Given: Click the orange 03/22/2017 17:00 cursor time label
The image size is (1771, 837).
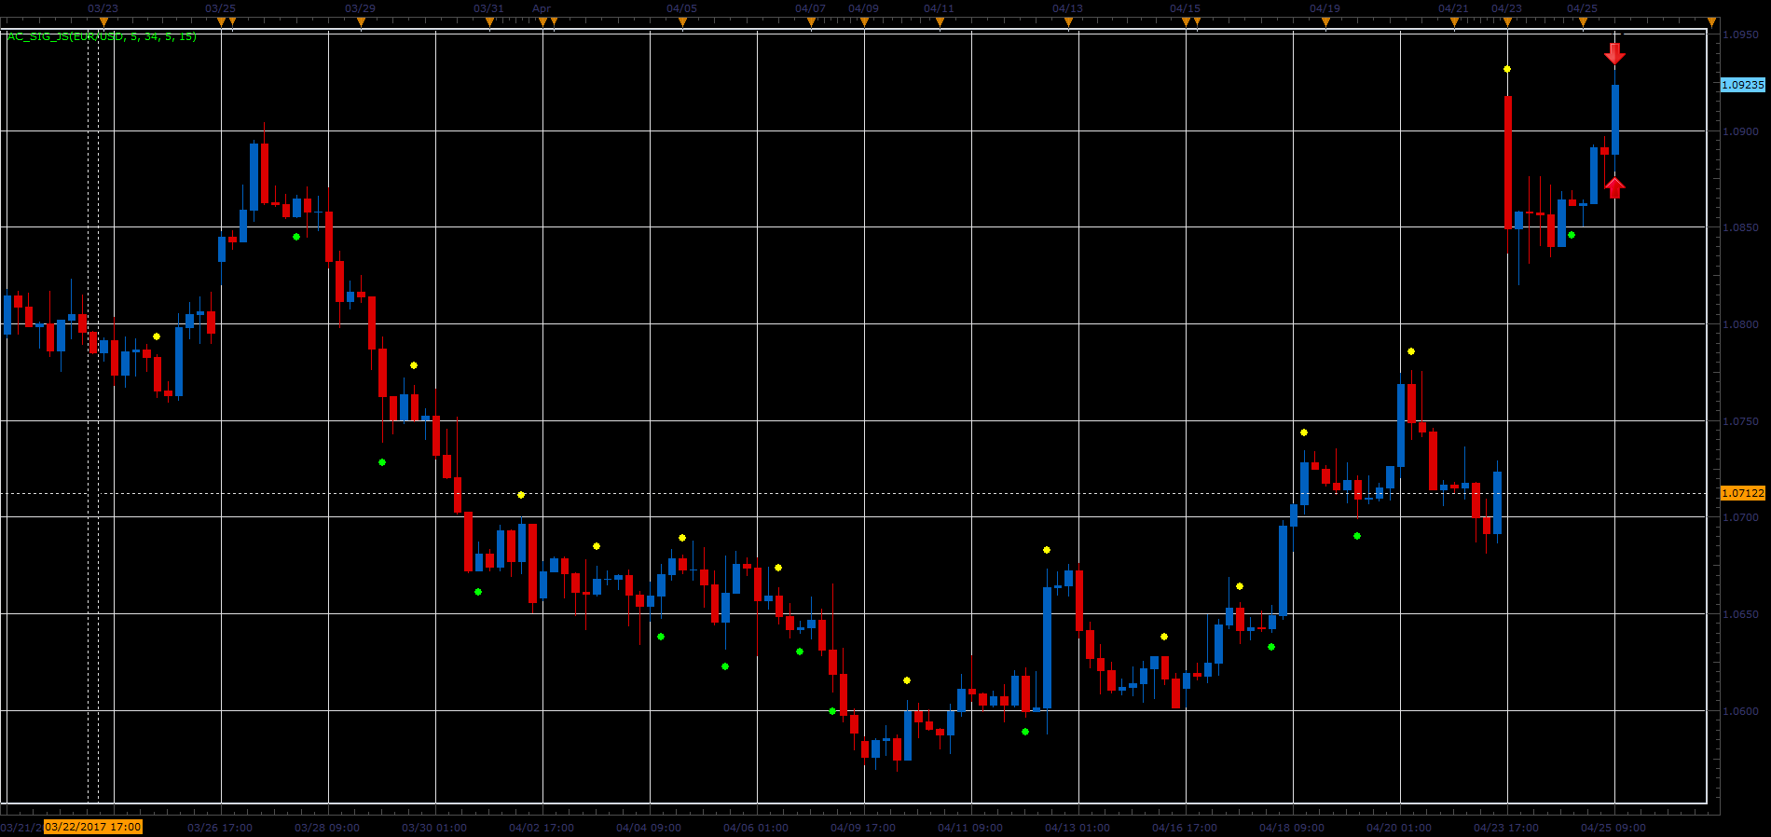Looking at the screenshot, I should tap(93, 827).
